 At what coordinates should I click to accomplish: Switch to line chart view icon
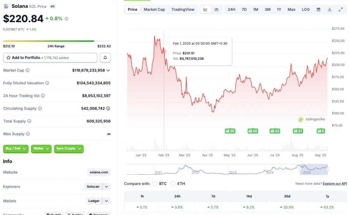[x=205, y=10]
